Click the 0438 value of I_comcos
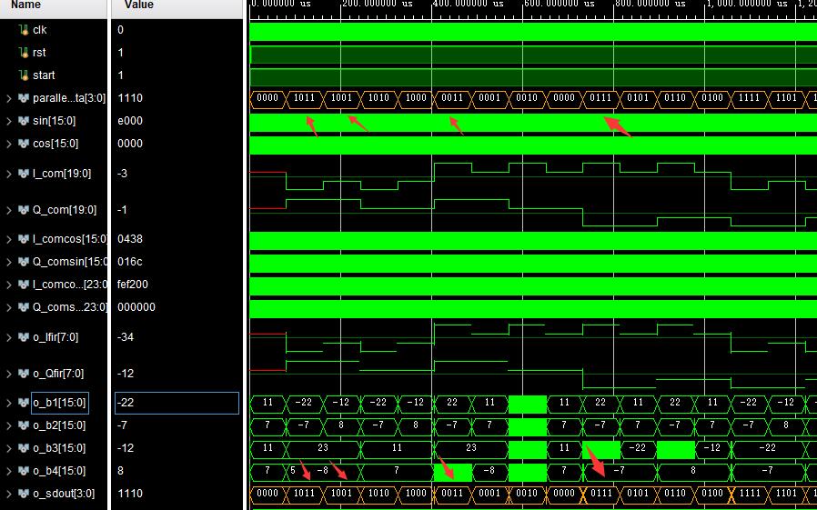Viewport: 817px width, 510px height. click(x=130, y=239)
